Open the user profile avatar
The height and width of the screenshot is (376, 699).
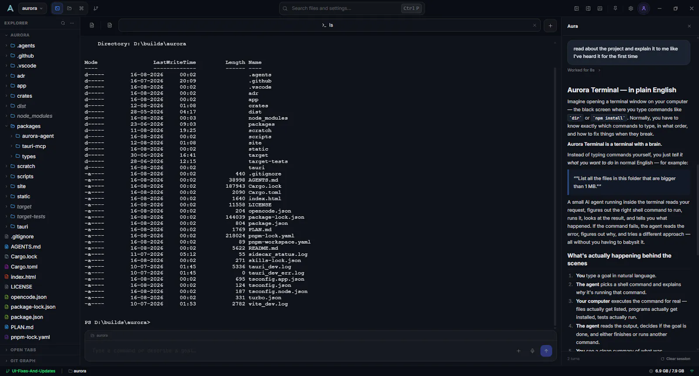point(644,8)
